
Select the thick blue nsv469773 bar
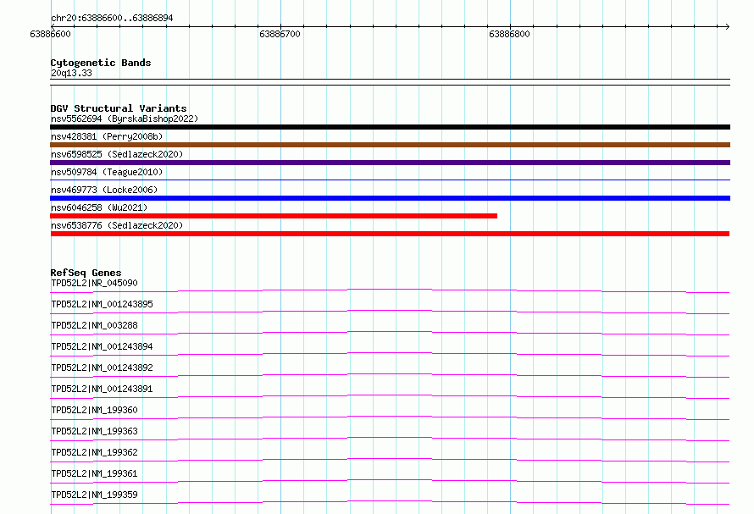[390, 198]
